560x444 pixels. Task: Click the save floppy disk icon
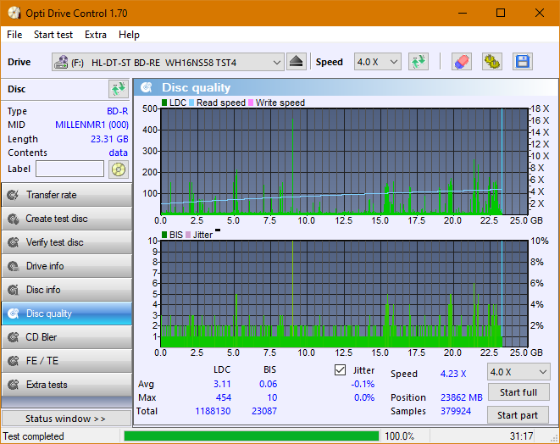[x=522, y=62]
